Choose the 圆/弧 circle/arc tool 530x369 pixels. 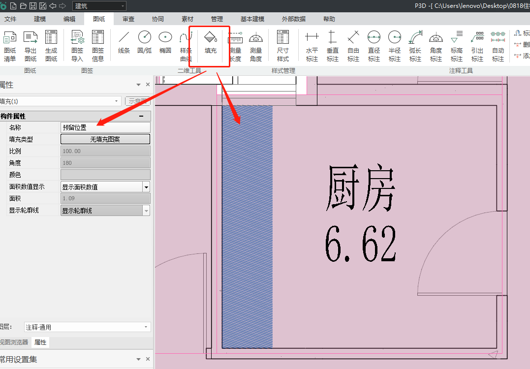[x=145, y=43]
